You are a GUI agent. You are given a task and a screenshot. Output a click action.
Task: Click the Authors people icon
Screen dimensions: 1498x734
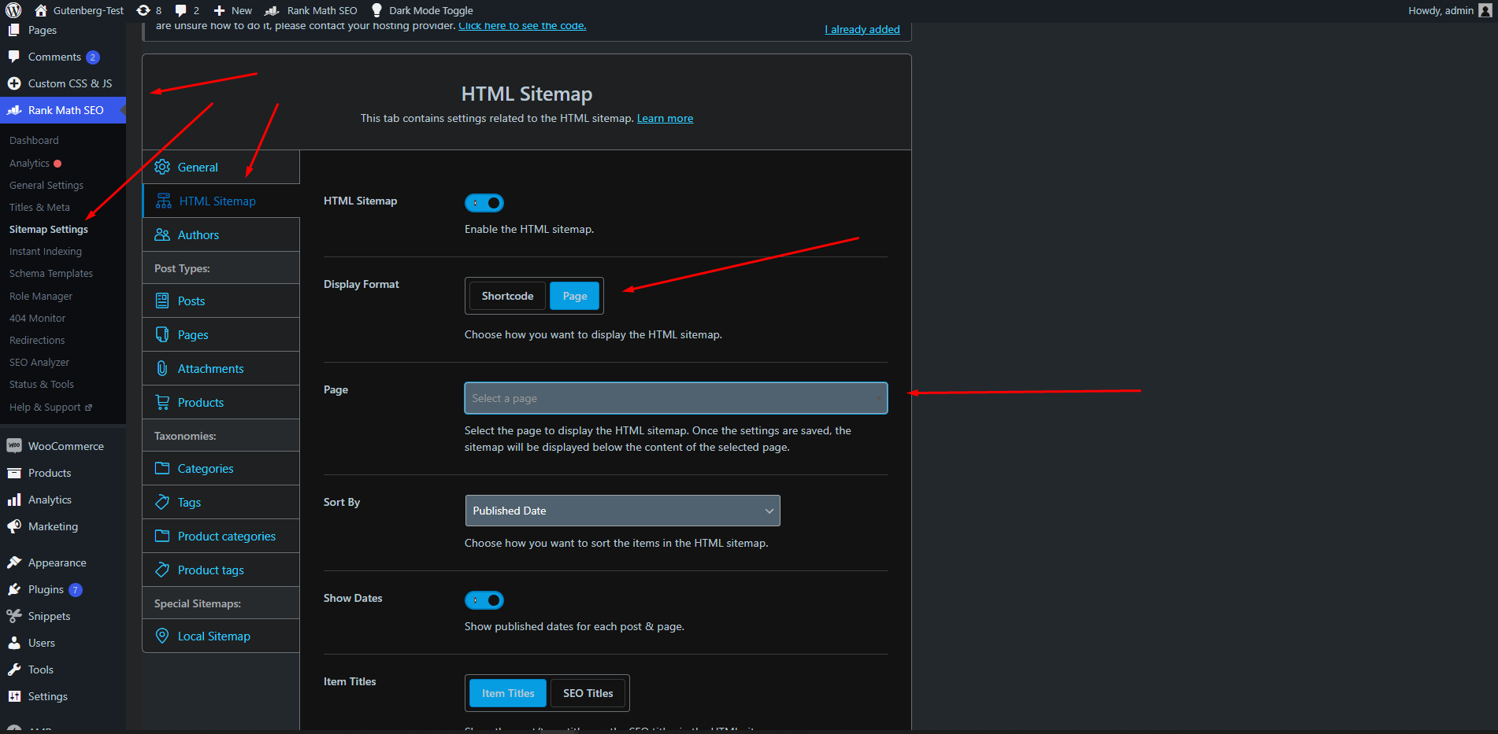pyautogui.click(x=162, y=234)
